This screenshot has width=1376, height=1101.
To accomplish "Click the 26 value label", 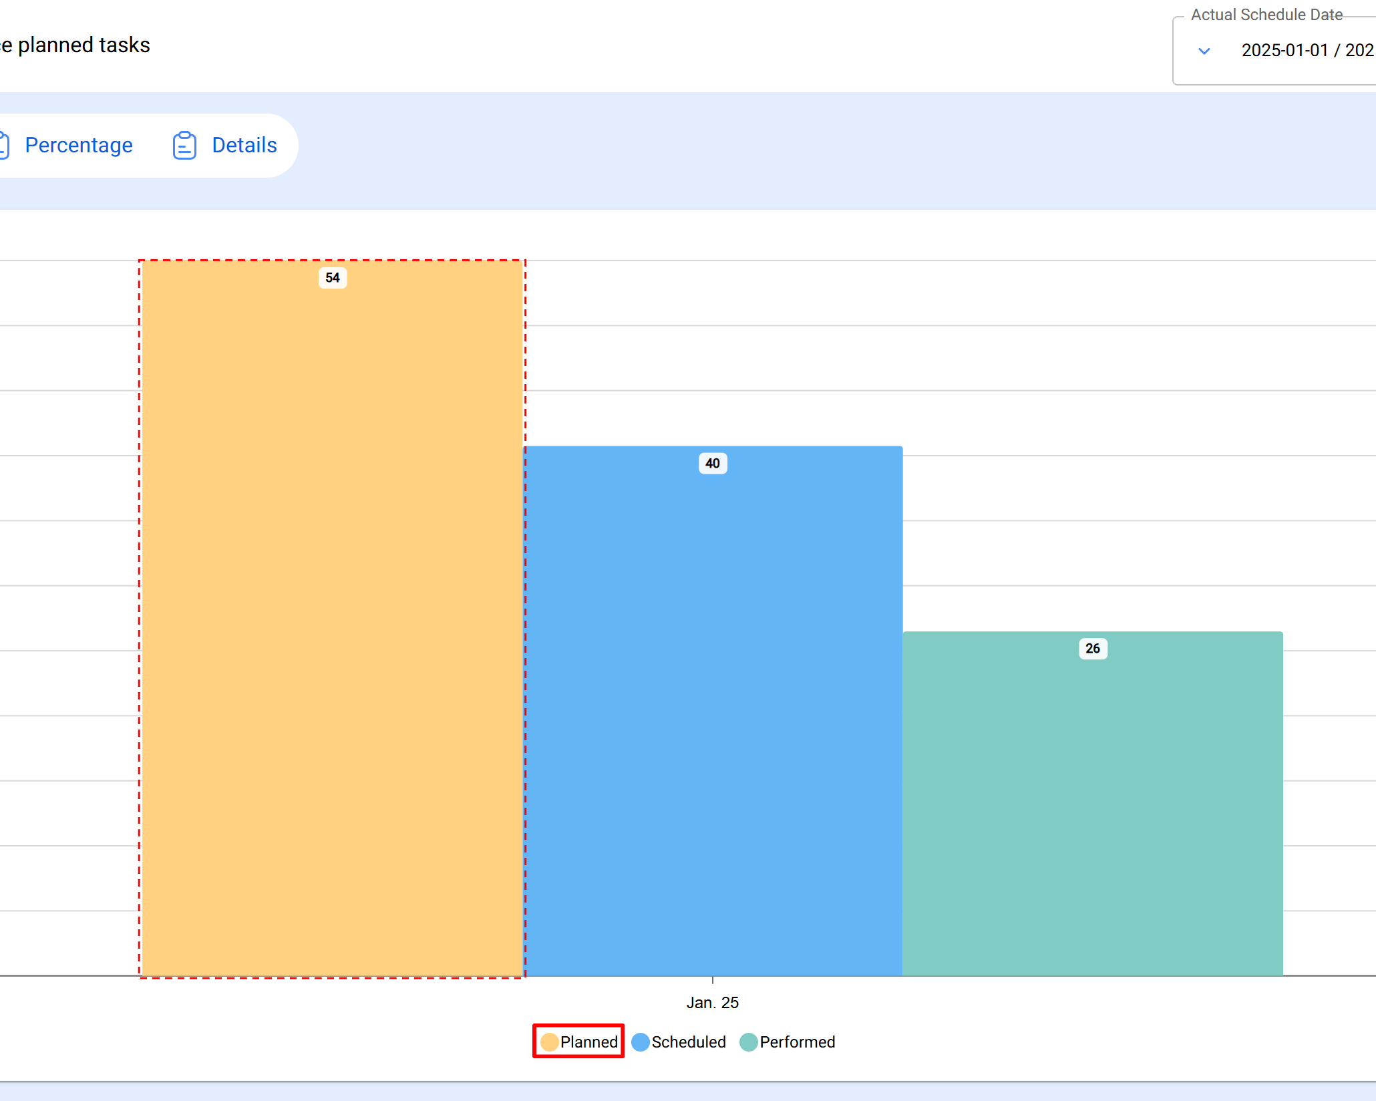I will [x=1092, y=649].
